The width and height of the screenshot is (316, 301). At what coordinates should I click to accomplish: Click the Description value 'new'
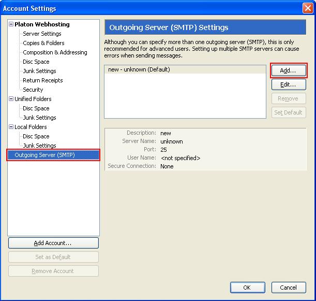tap(165, 133)
